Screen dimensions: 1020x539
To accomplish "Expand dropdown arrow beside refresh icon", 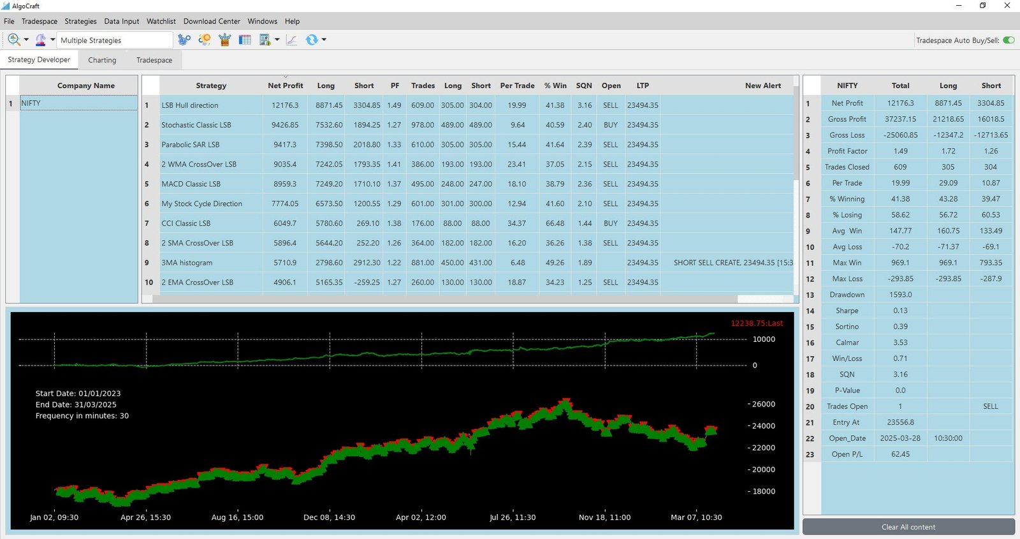I will tap(324, 40).
